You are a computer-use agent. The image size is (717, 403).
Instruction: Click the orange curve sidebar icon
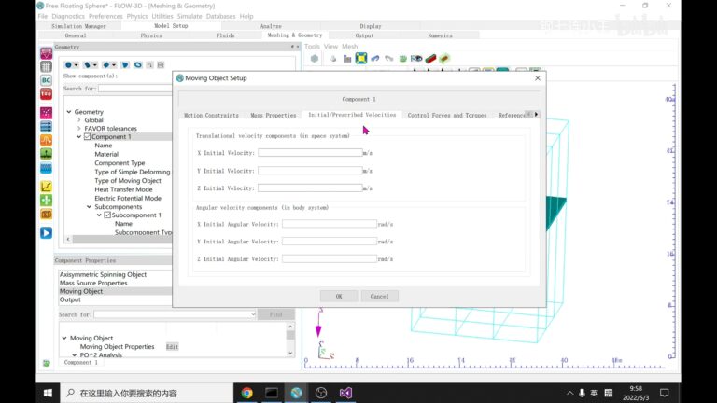click(46, 140)
